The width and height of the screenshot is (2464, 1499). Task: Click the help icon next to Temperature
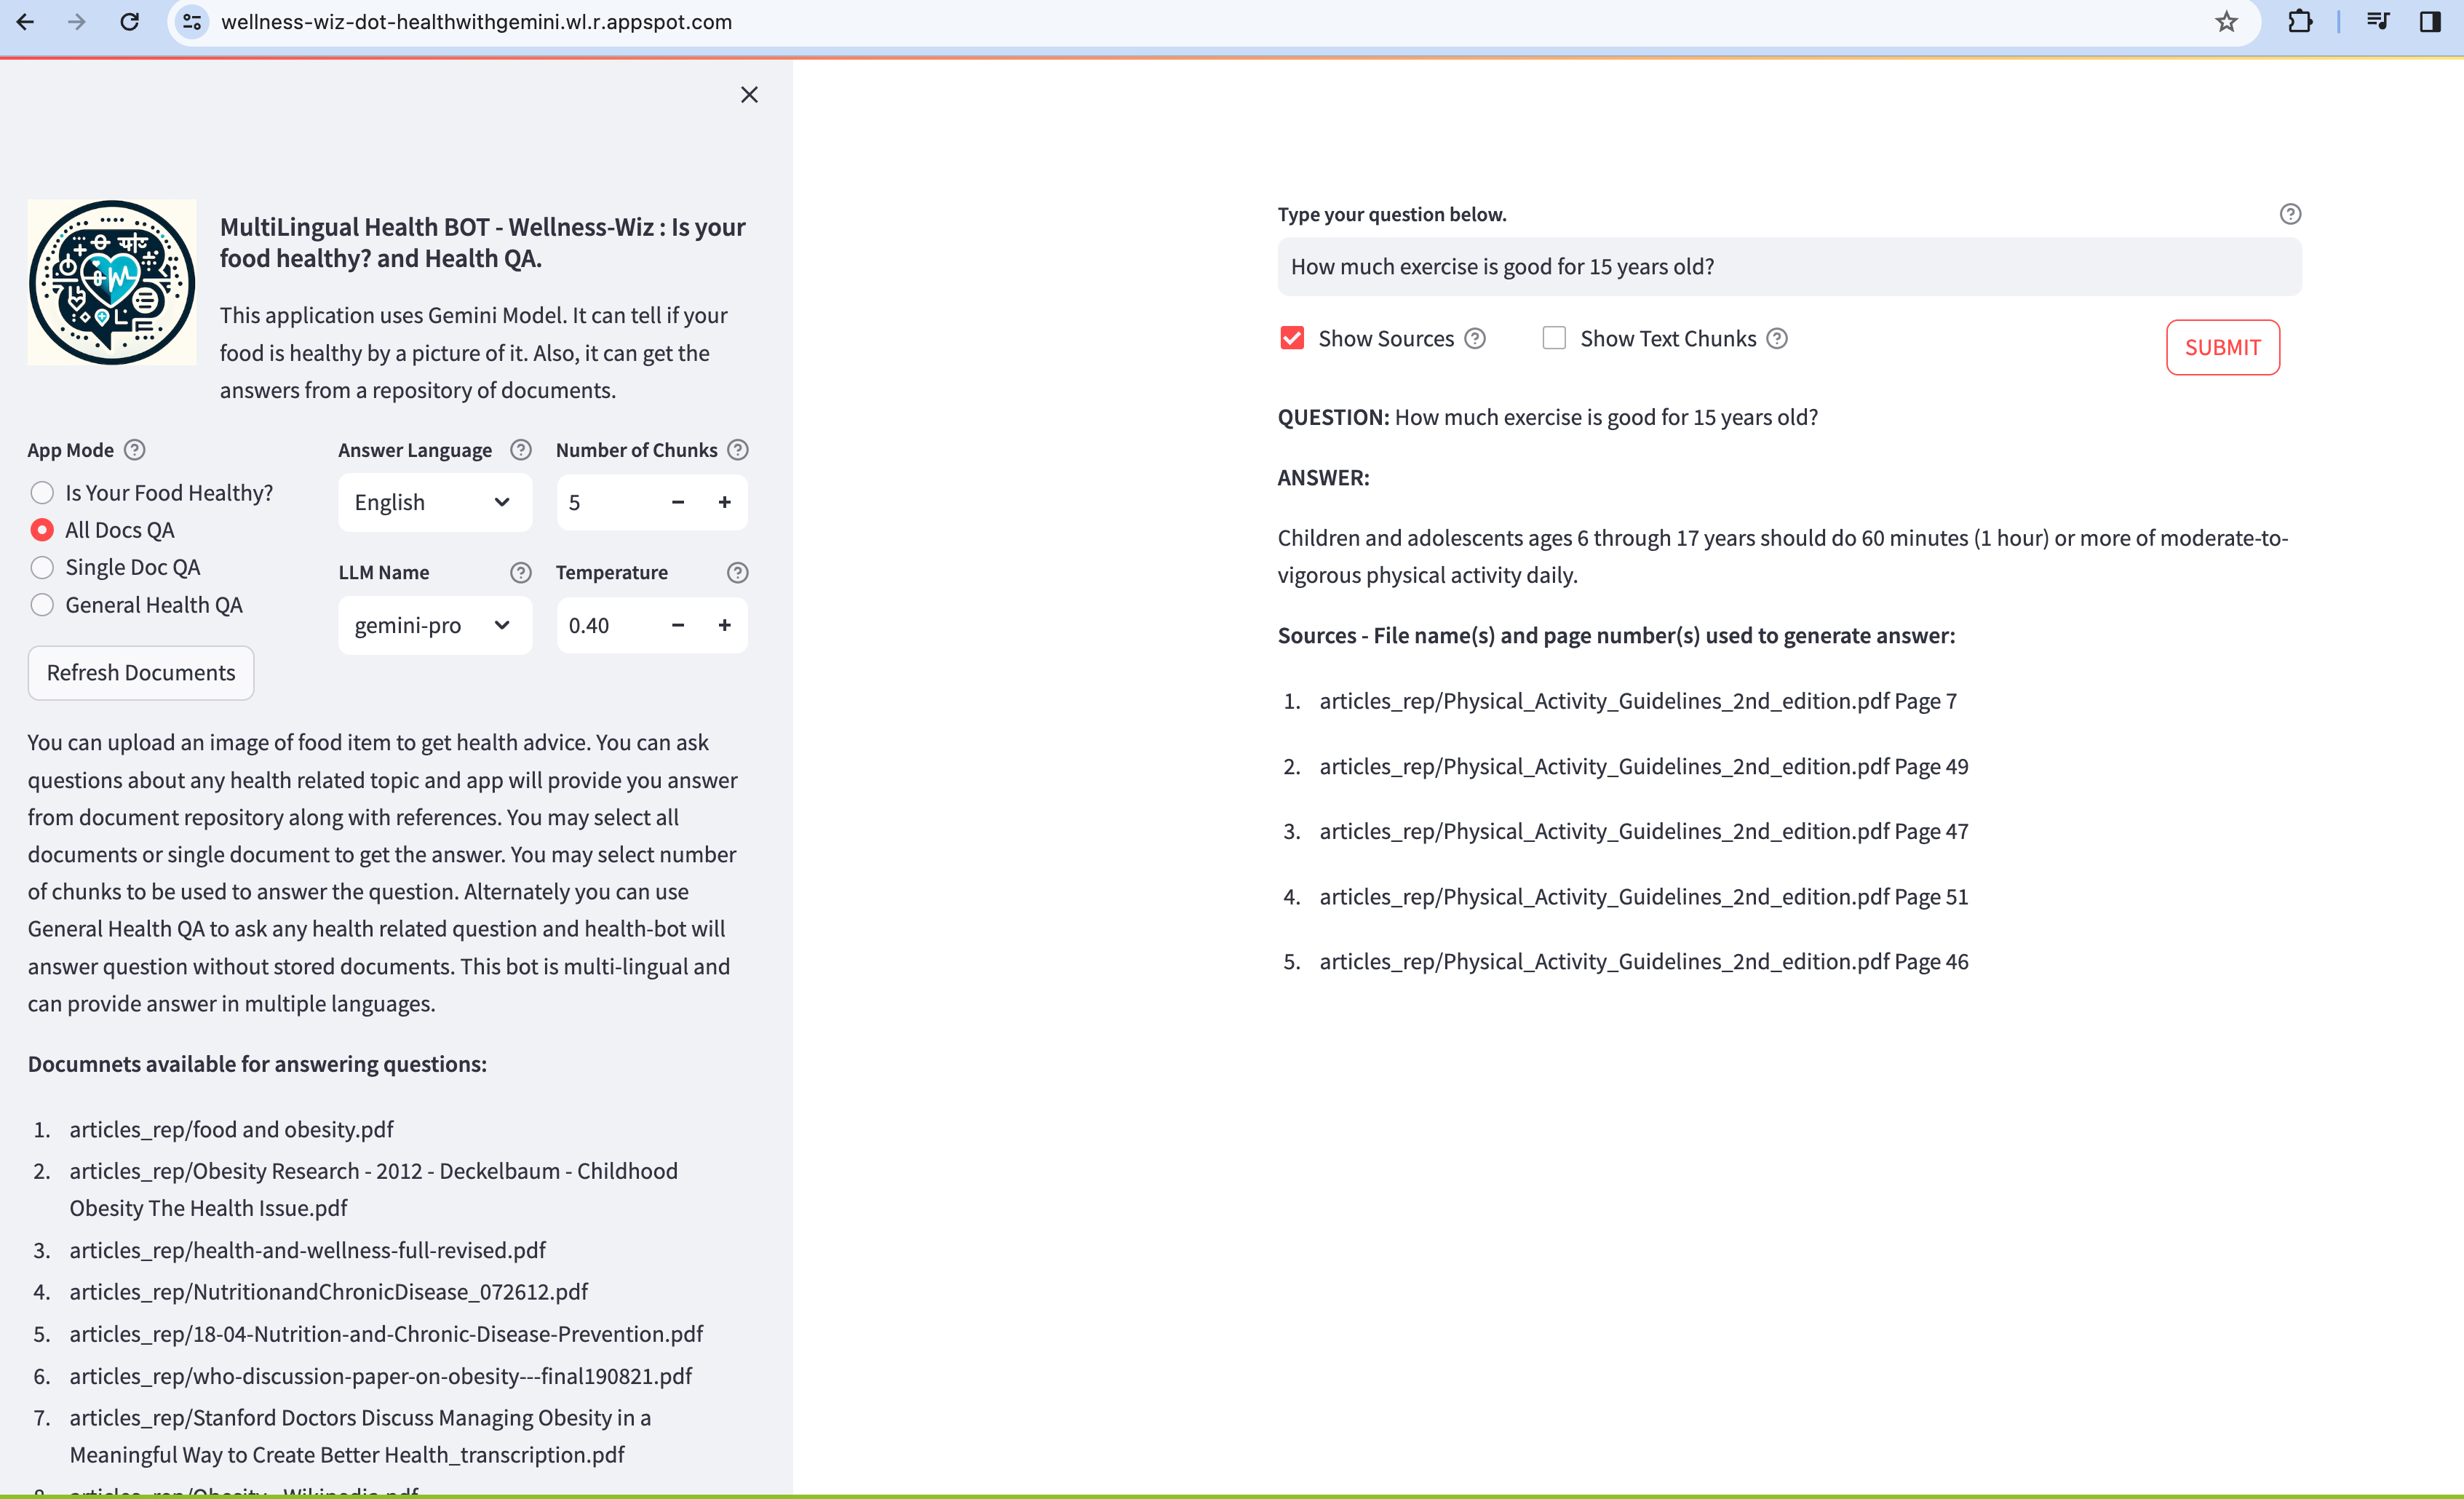tap(737, 572)
